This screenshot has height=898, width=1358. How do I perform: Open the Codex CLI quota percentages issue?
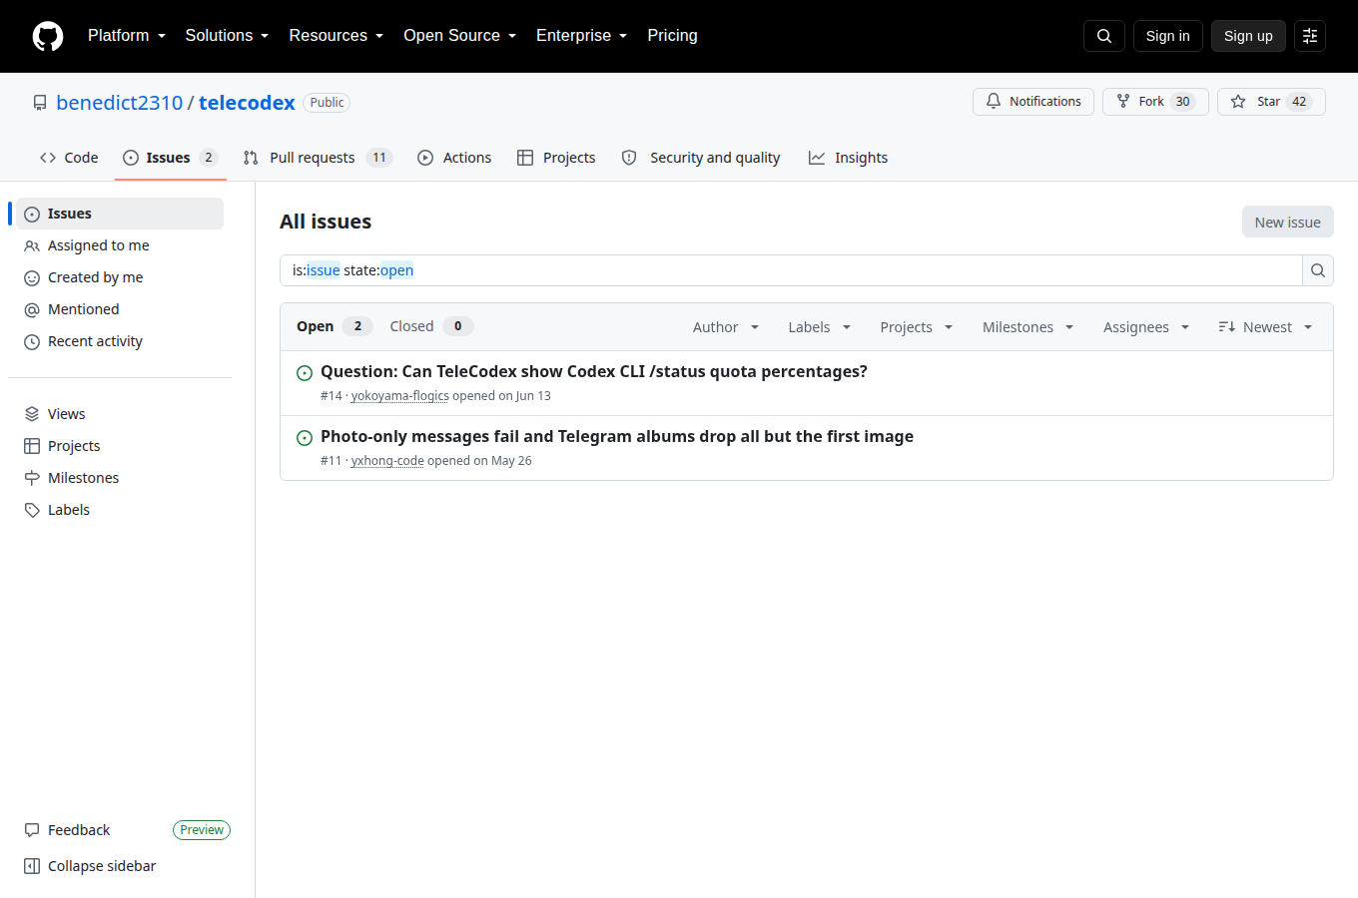pyautogui.click(x=594, y=371)
